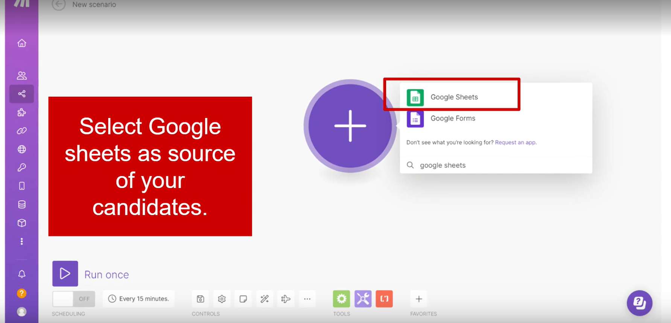Screen dimensions: 671x323
Task: Open Templates puzzle piece icon
Action: tap(22, 112)
